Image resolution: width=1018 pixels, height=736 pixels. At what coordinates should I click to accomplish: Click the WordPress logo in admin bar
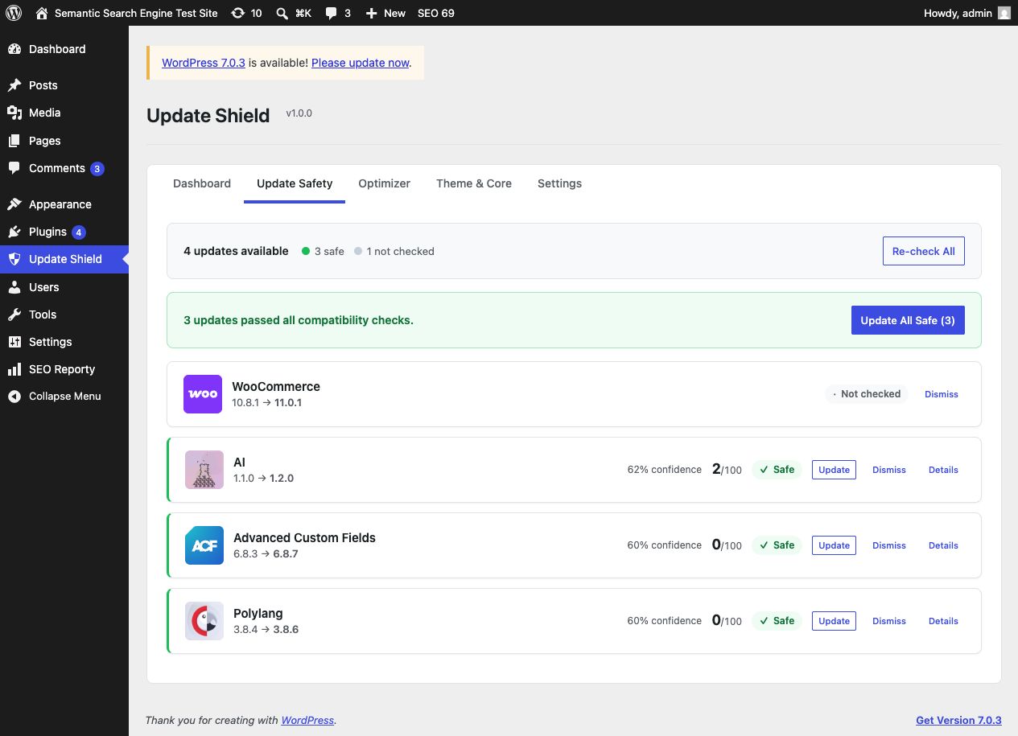[x=14, y=13]
